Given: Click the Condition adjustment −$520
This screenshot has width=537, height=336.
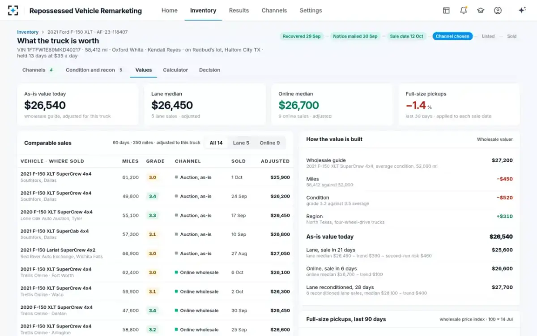Looking at the screenshot, I should (x=505, y=198).
